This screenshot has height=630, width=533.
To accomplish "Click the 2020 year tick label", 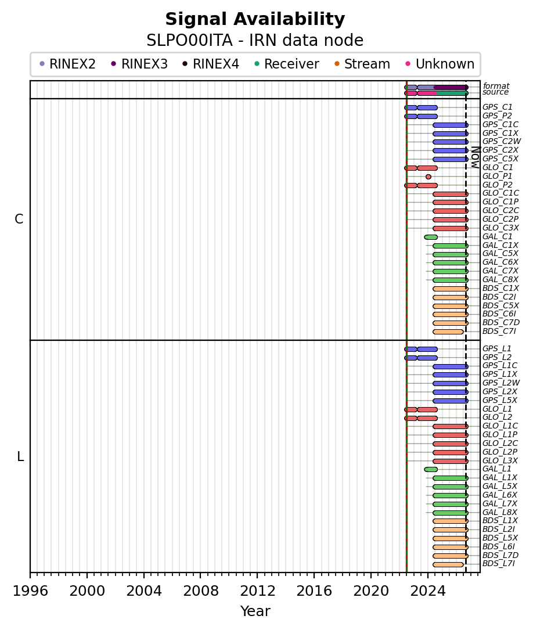I will coord(371,591).
